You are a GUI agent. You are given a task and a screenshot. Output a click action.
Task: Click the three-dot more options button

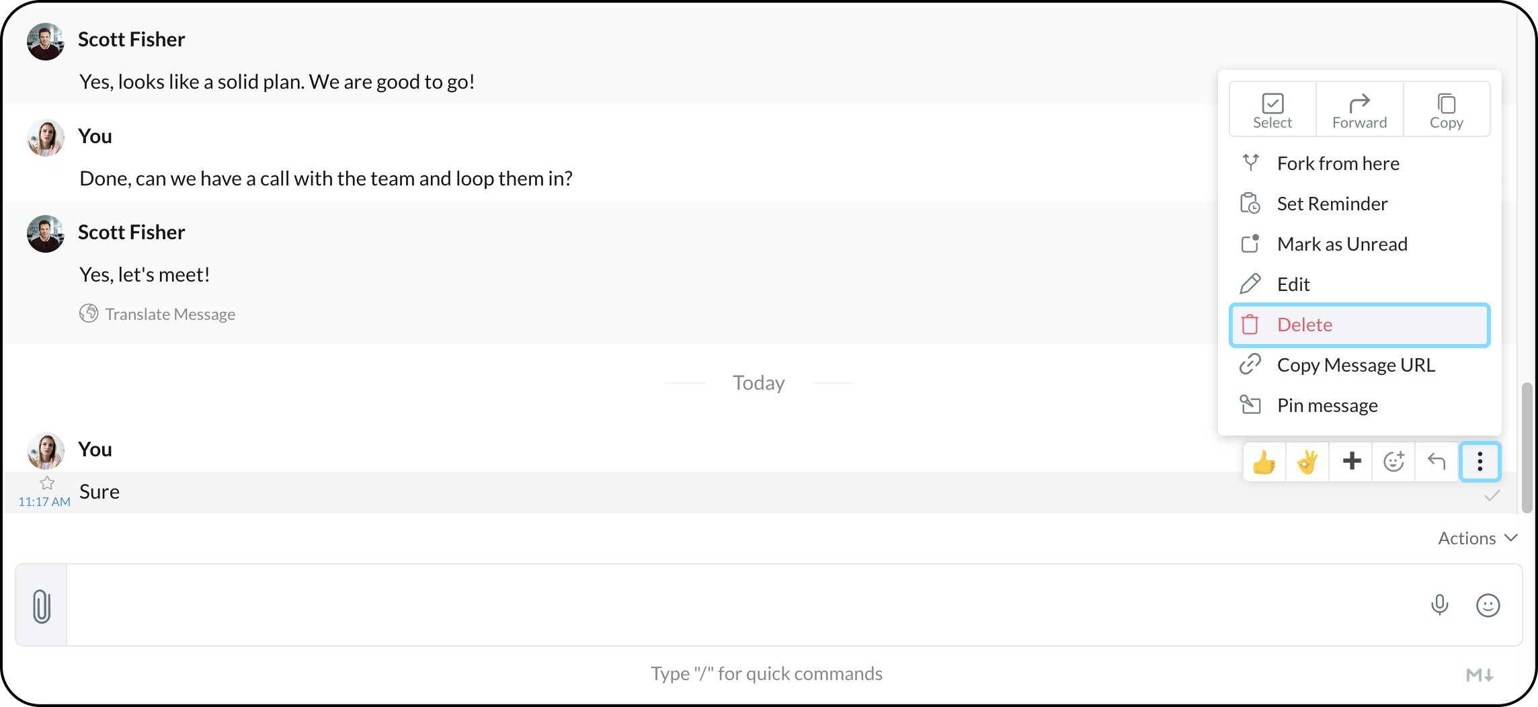coord(1480,462)
